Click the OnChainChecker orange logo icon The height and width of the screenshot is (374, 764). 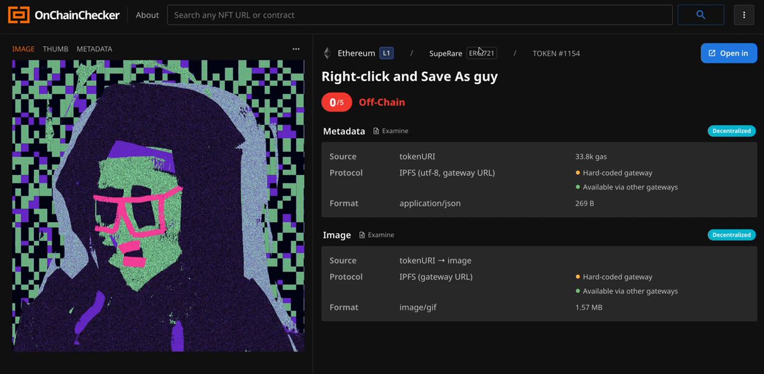(18, 15)
